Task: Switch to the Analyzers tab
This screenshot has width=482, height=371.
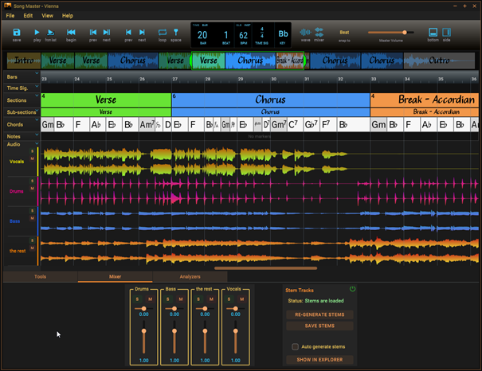Action: [x=190, y=276]
